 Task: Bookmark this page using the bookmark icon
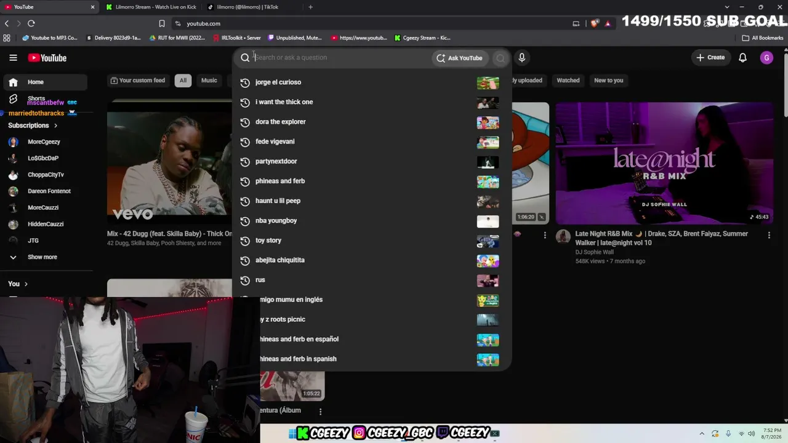pos(162,23)
